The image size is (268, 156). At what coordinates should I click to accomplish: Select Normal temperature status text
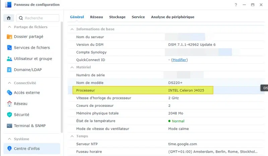click(x=178, y=121)
